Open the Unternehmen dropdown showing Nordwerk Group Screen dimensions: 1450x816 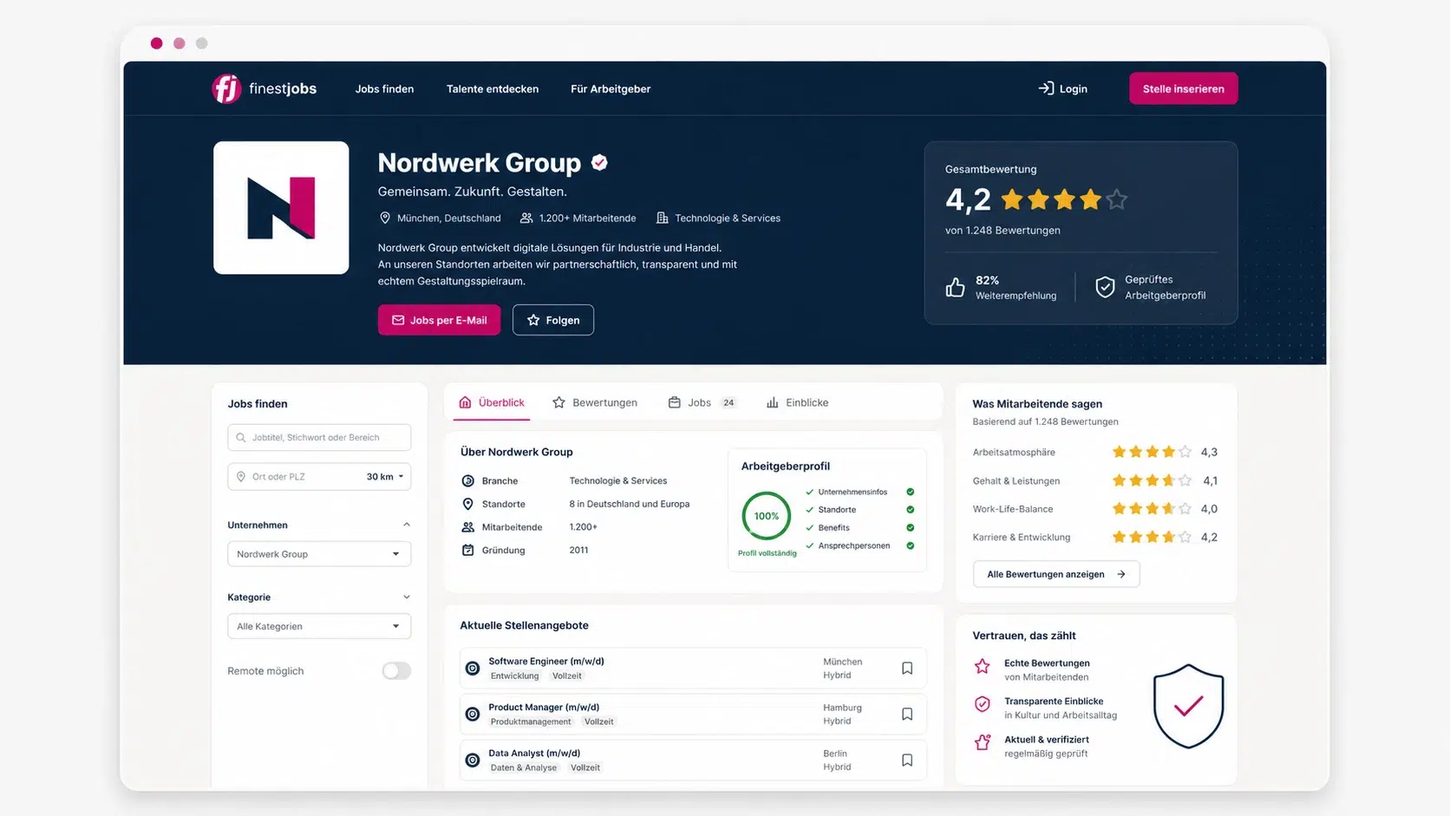coord(319,554)
